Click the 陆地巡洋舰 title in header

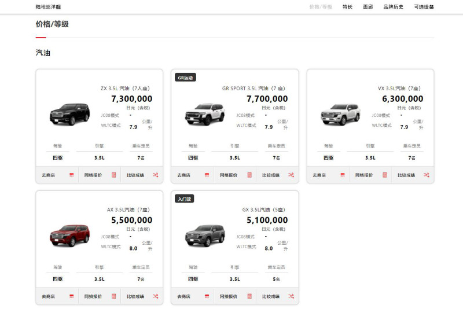[48, 7]
